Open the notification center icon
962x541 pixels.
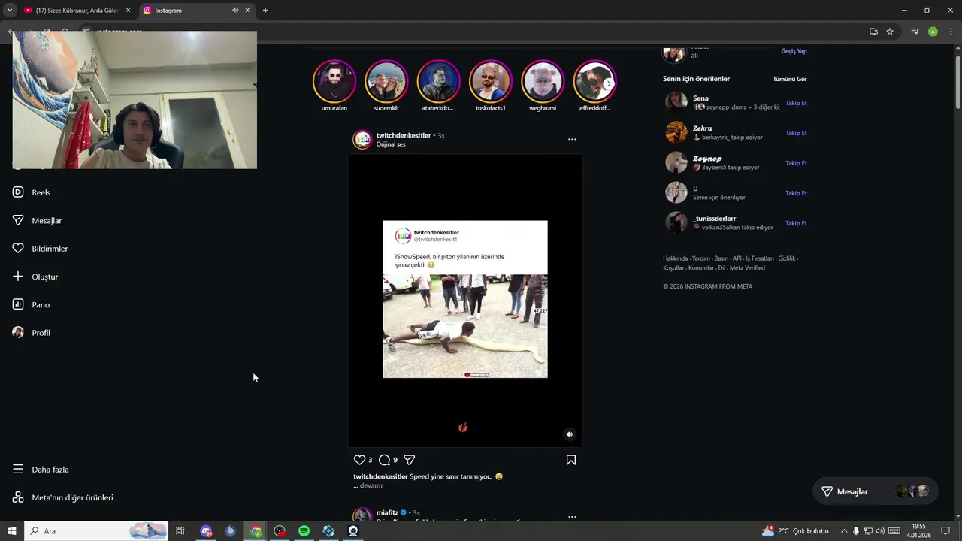click(x=945, y=531)
